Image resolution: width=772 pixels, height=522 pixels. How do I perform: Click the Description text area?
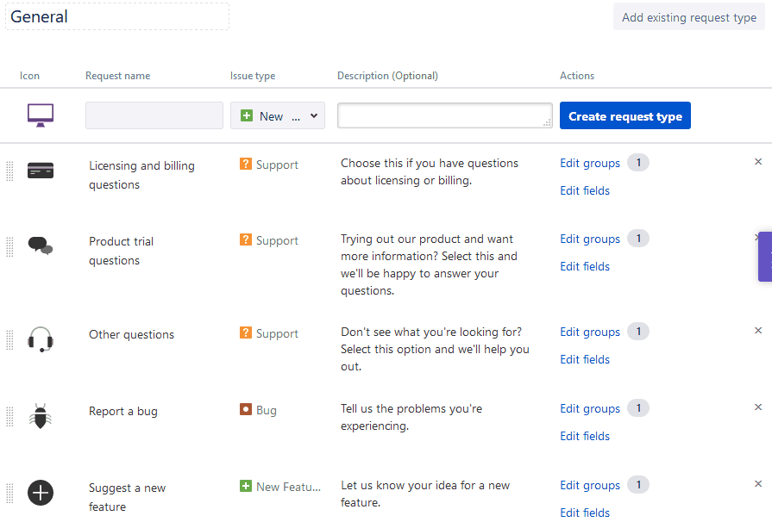pyautogui.click(x=444, y=115)
